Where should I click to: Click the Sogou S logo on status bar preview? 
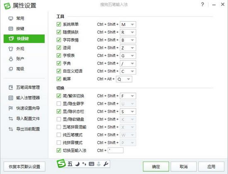click(x=61, y=163)
